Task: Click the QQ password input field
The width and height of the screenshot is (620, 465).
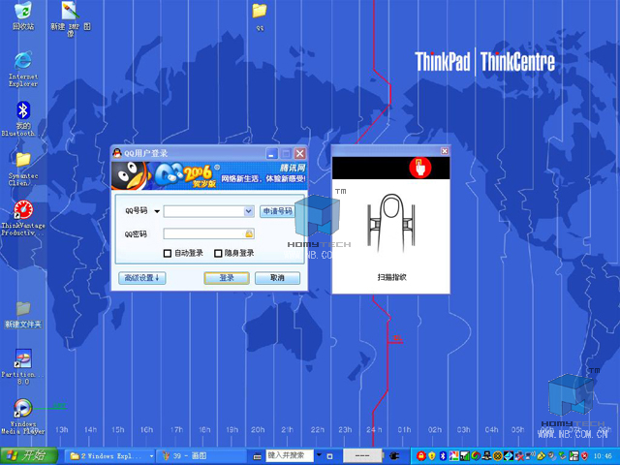Action: (x=203, y=233)
